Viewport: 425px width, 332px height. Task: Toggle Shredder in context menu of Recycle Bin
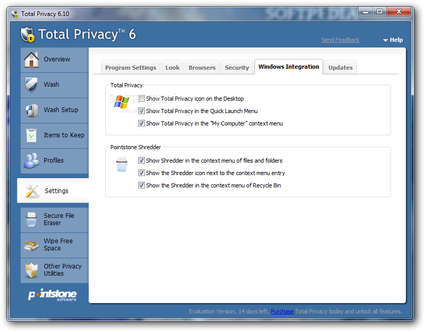click(x=141, y=185)
